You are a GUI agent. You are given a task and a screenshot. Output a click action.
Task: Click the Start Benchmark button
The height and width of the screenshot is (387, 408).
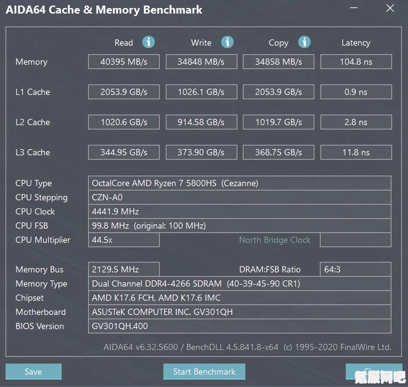(204, 372)
